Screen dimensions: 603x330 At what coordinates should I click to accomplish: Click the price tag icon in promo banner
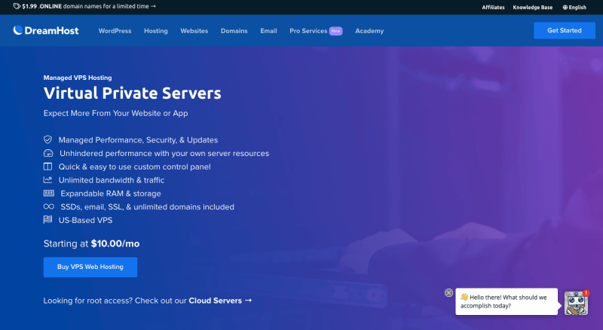coord(17,6)
